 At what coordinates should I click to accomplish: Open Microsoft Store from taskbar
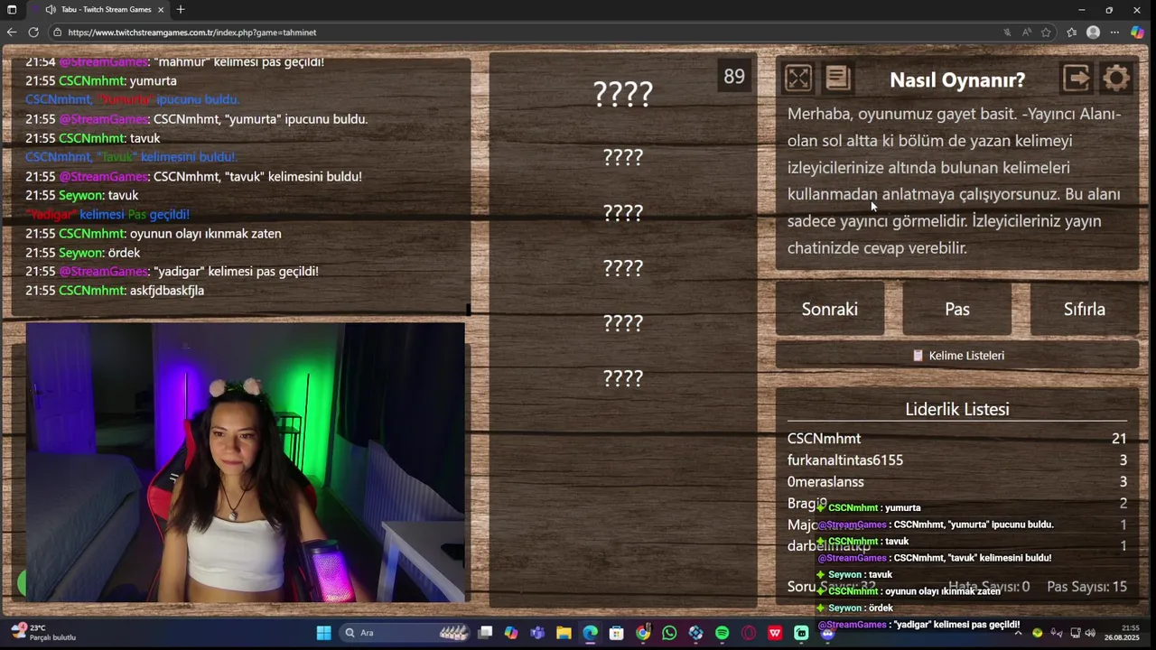point(616,633)
